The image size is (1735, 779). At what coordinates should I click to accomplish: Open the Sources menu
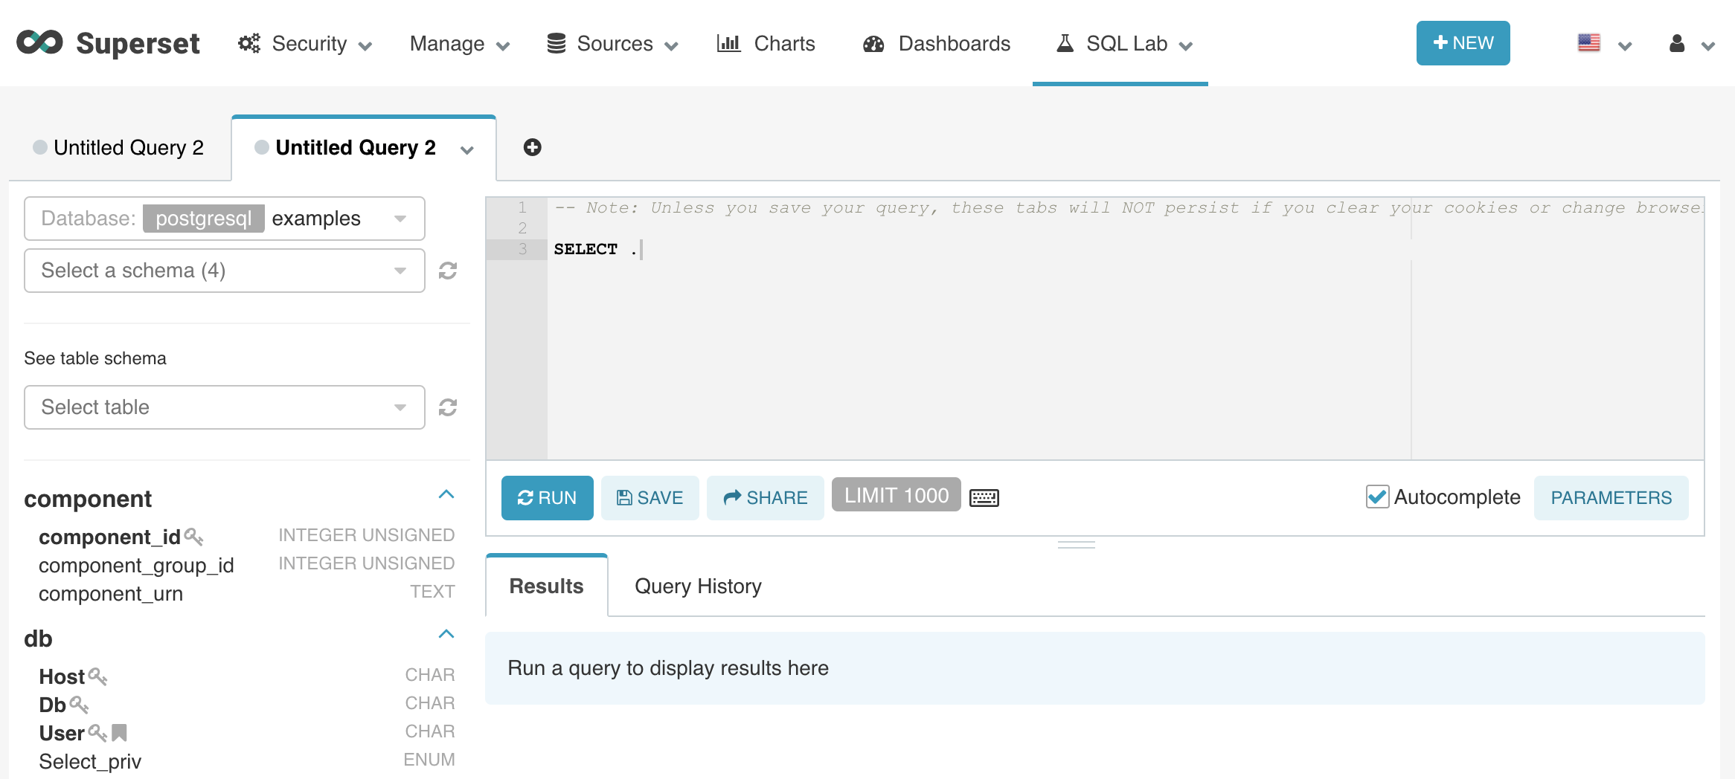pyautogui.click(x=612, y=44)
